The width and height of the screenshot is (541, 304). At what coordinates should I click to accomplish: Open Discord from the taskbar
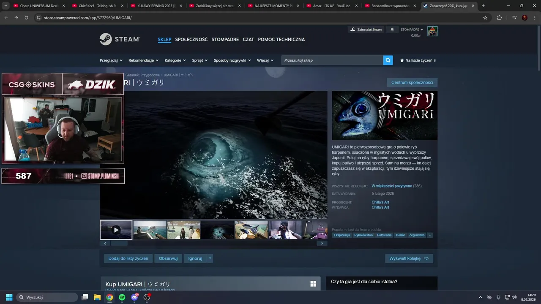click(134, 297)
